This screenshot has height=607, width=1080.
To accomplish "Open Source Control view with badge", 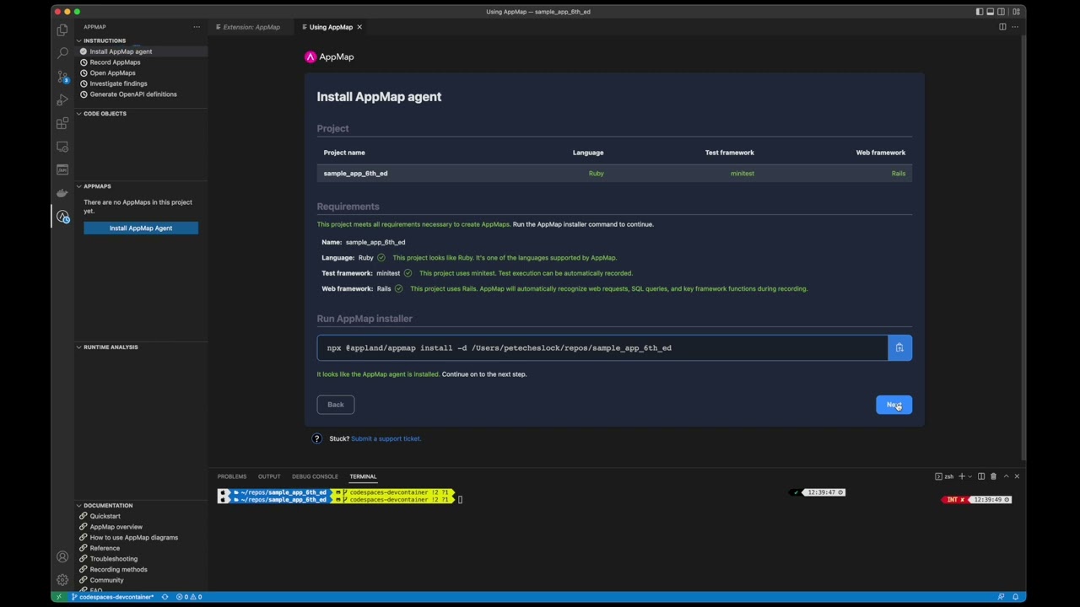I will 62,77.
